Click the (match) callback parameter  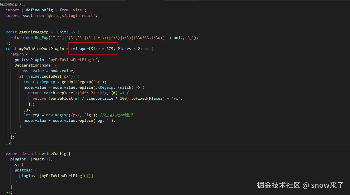[126, 87]
